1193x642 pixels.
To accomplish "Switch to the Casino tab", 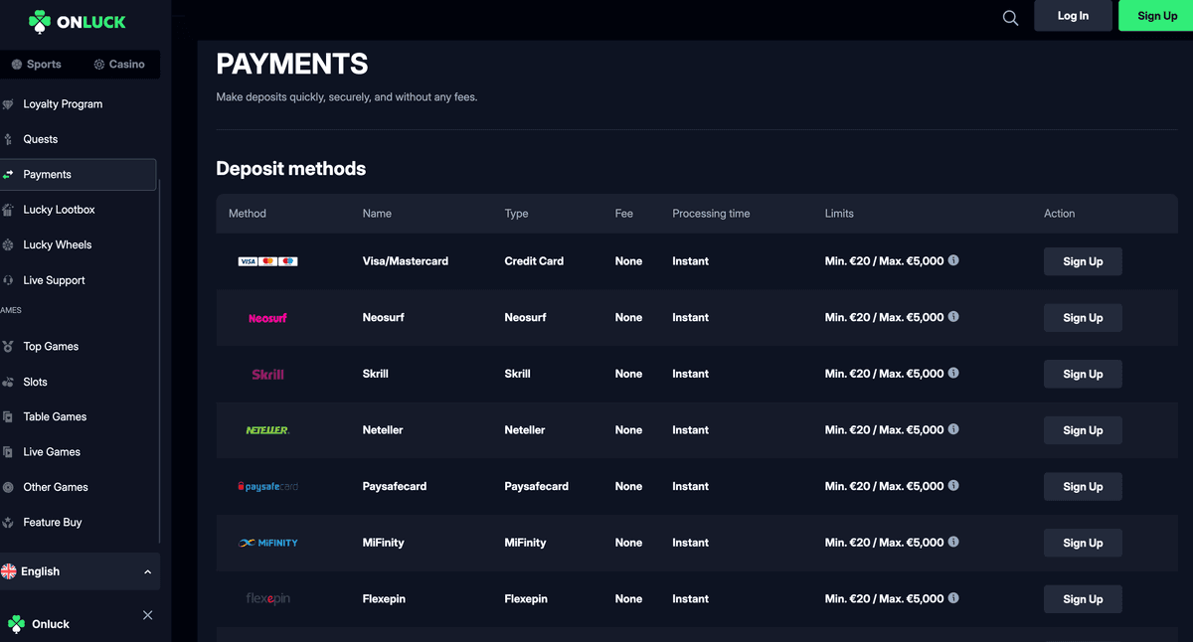I will [119, 64].
